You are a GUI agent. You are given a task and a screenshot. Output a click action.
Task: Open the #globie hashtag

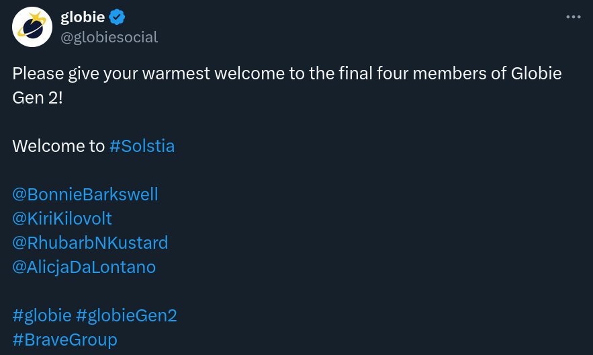coord(42,315)
